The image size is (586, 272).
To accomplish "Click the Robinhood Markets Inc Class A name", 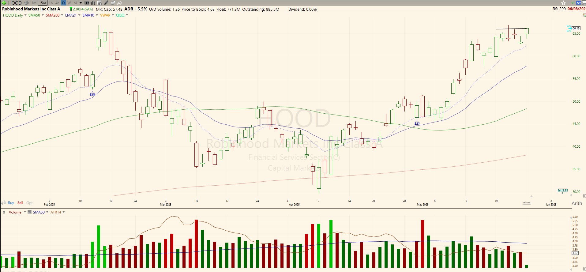I will pos(31,9).
